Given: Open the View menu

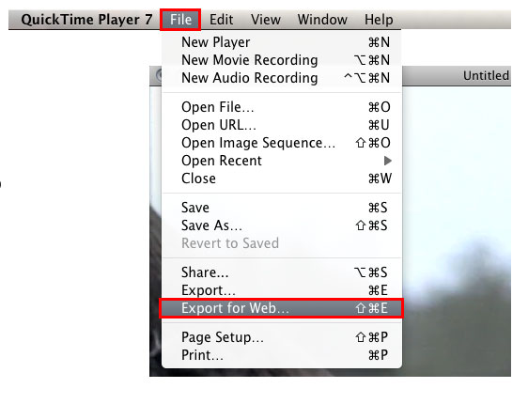Looking at the screenshot, I should pos(266,20).
